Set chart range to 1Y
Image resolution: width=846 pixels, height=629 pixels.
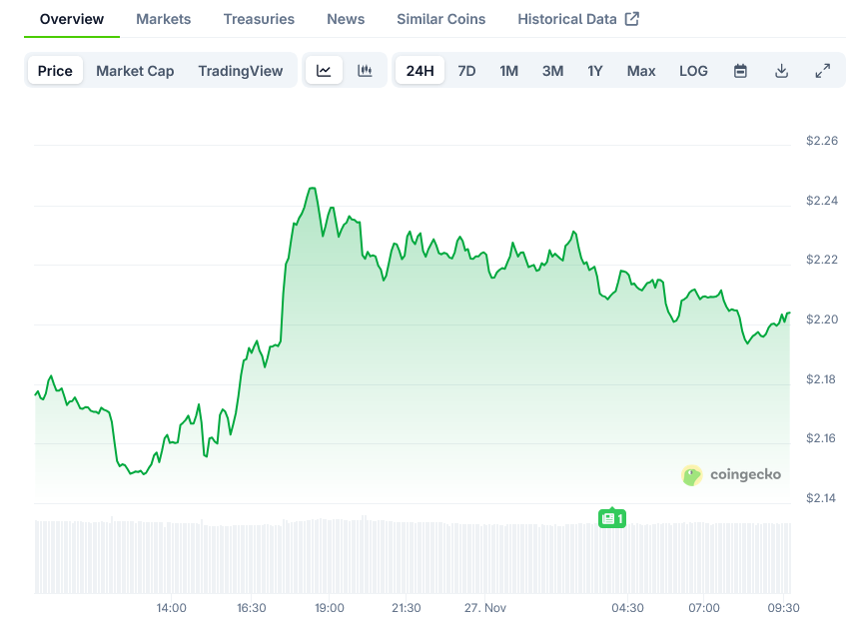tap(595, 71)
